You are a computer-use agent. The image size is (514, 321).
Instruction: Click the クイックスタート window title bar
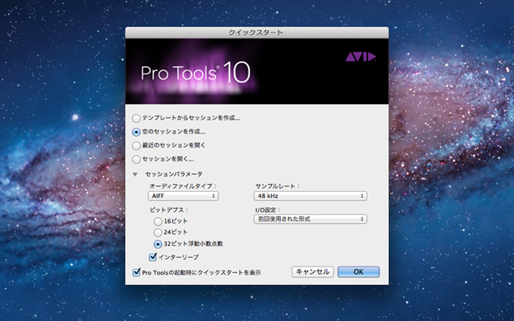click(257, 33)
